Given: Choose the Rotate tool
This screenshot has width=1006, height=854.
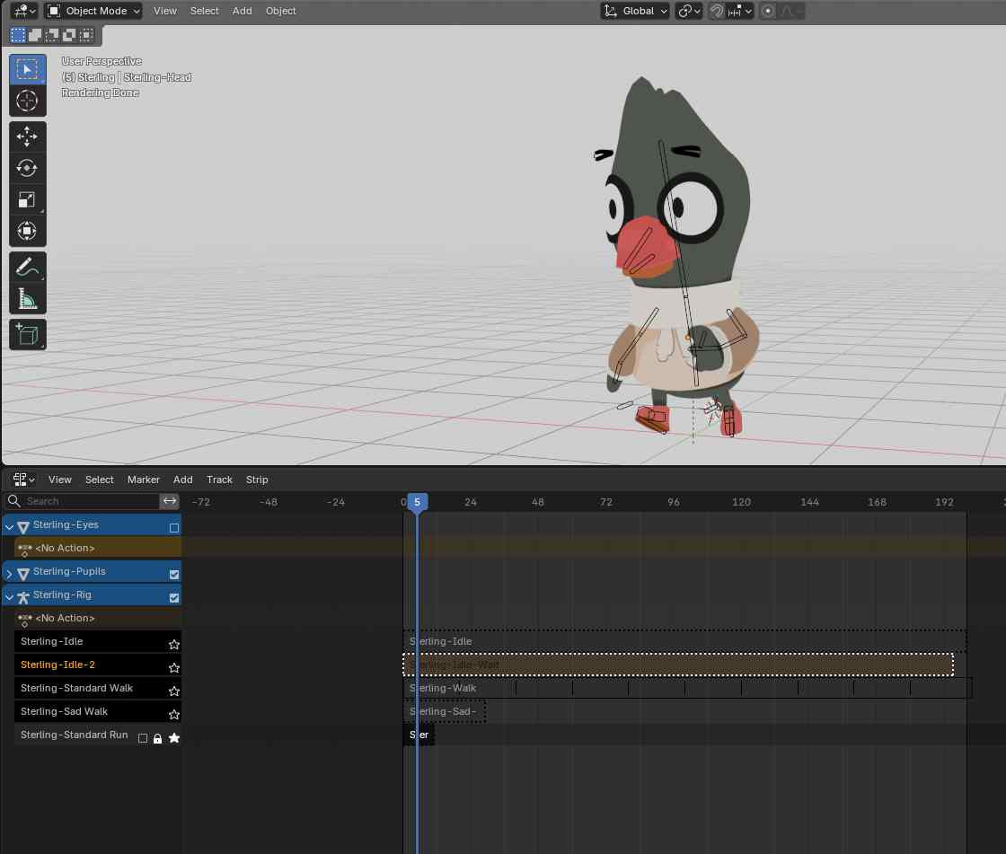Looking at the screenshot, I should click(x=27, y=168).
